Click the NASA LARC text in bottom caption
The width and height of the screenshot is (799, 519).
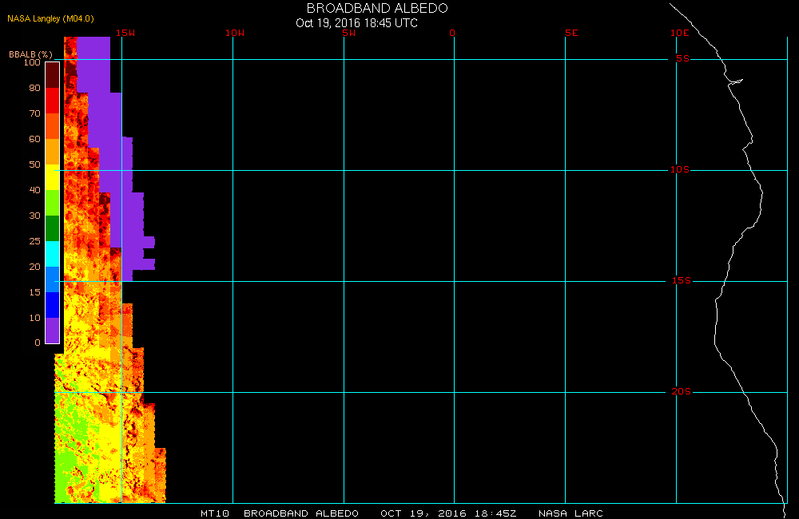click(570, 513)
